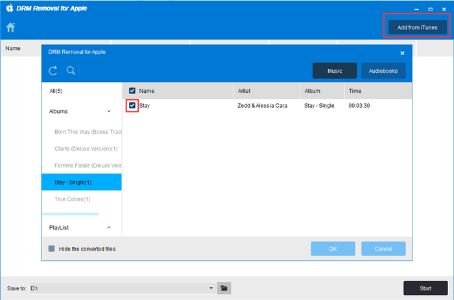This screenshot has width=454, height=300.
Task: Open the Save to path dropdown
Action: [211, 288]
